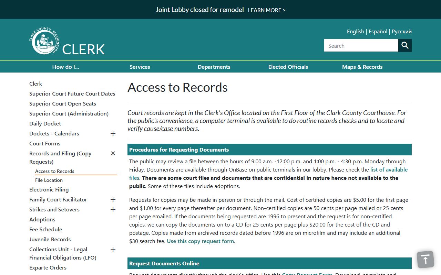Screen dimensions: 441x275
Task: Open the Elected Officials menu
Action: pos(288,67)
